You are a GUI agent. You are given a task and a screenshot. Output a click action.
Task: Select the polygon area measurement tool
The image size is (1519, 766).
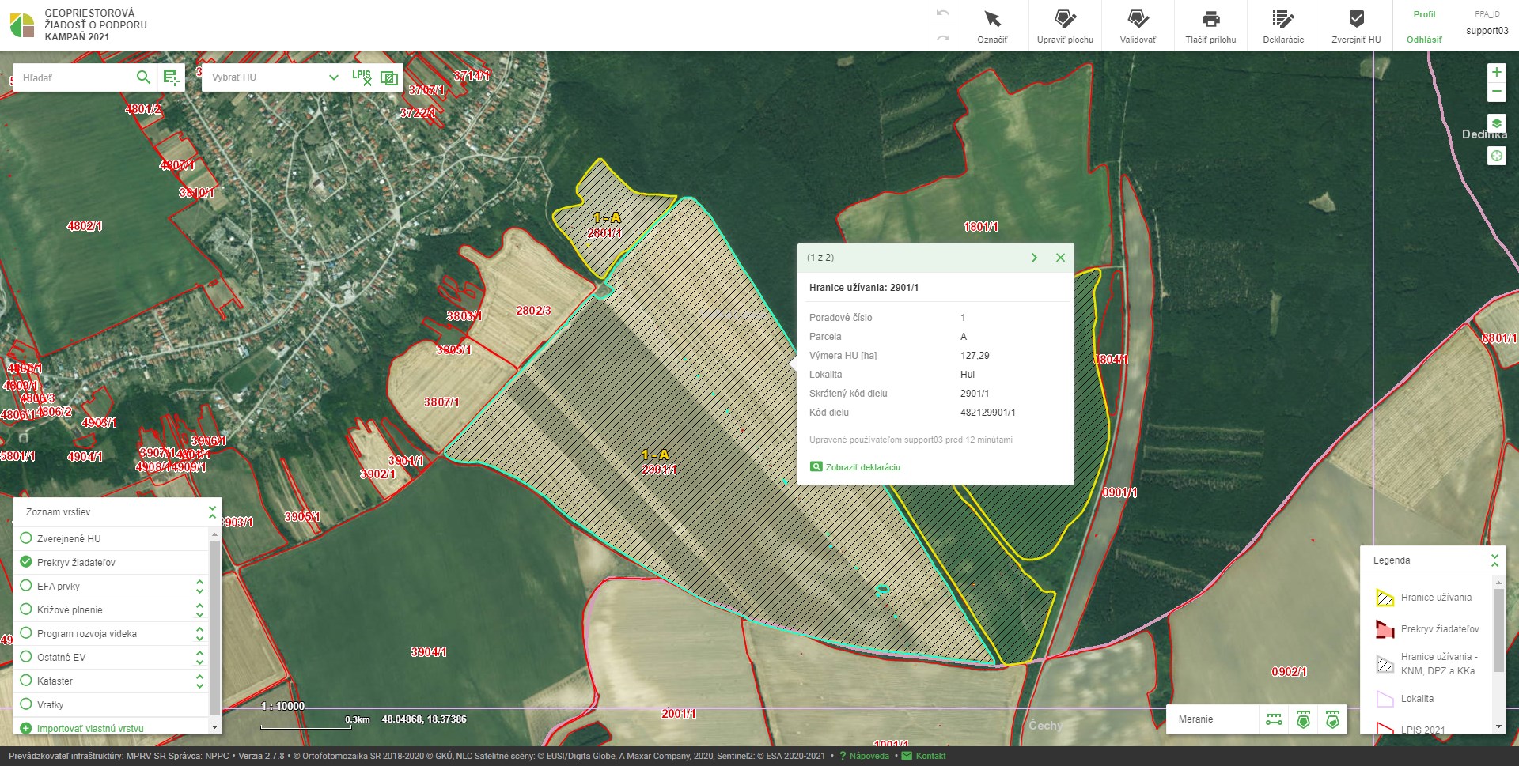[x=1303, y=719]
